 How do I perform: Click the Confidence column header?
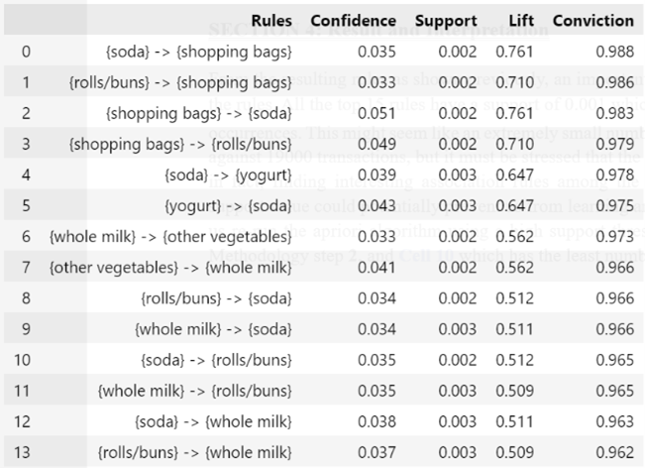[x=354, y=21]
